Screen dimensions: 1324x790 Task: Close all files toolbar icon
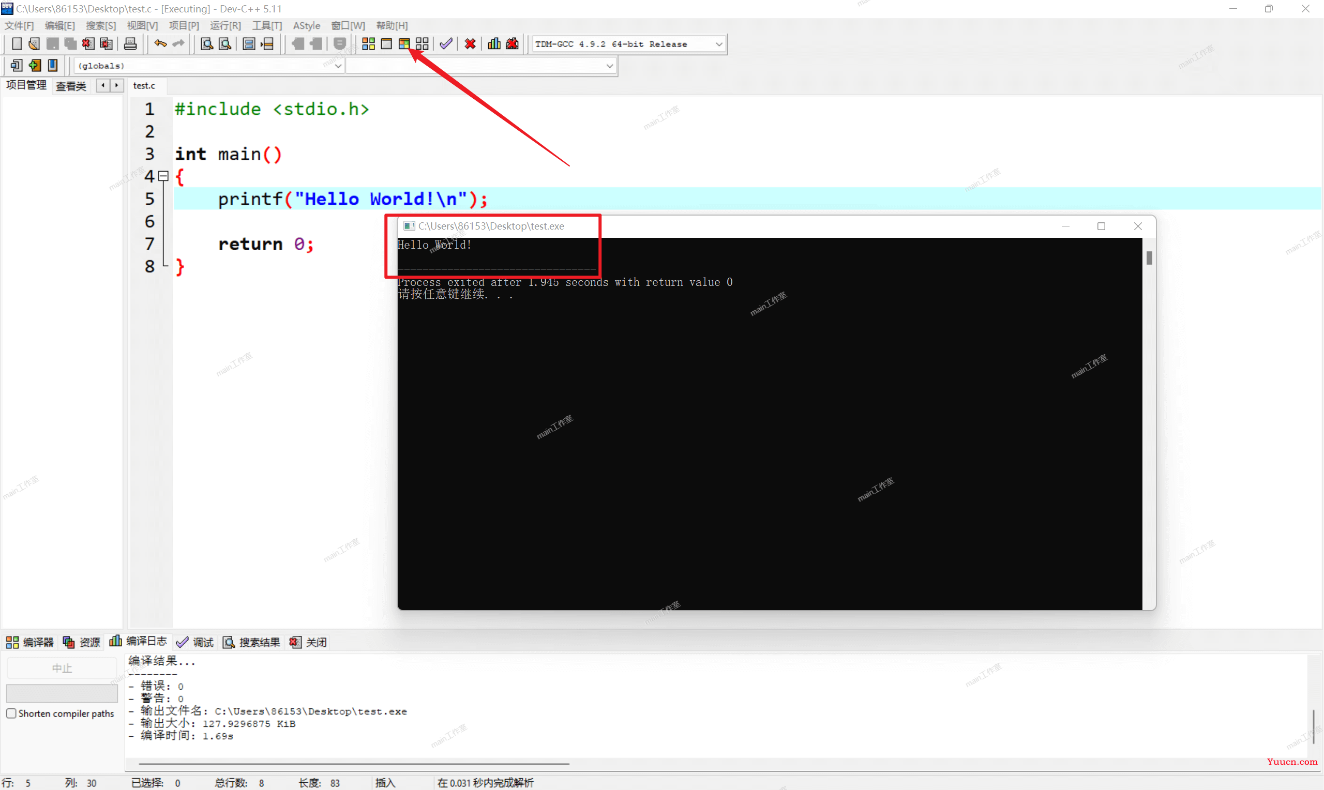point(107,43)
